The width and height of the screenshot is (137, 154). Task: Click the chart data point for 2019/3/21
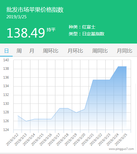[x=93, y=80]
